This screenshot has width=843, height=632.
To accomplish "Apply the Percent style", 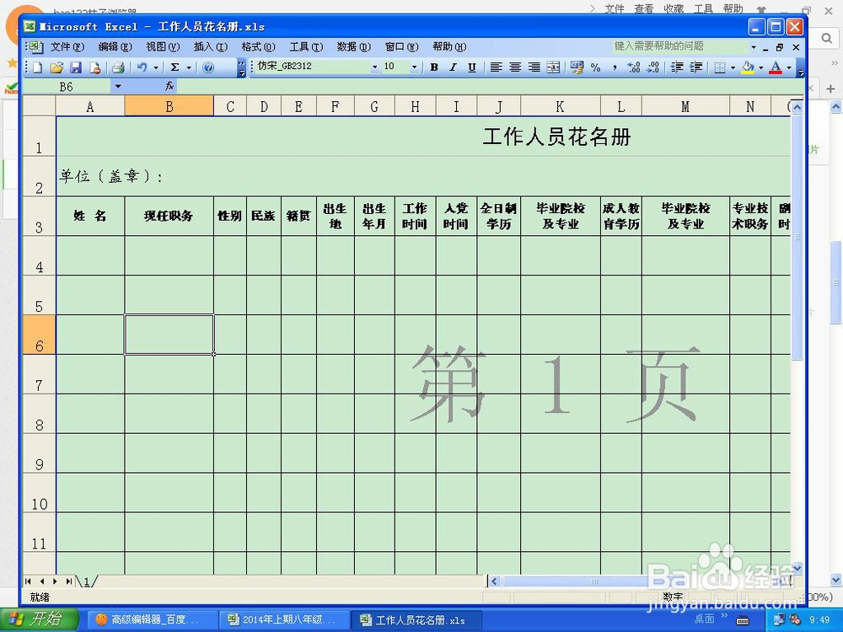I will click(x=596, y=67).
